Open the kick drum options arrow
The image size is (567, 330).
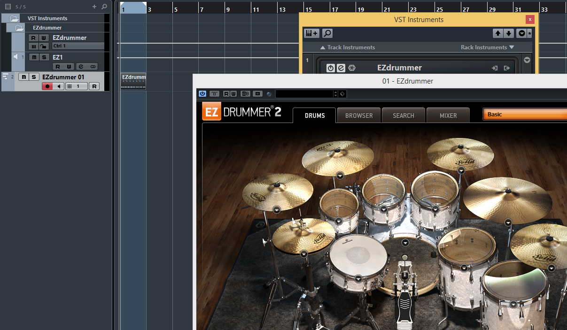[x=405, y=243]
